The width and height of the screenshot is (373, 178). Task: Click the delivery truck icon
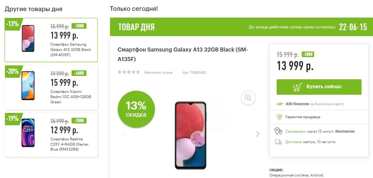(x=278, y=142)
